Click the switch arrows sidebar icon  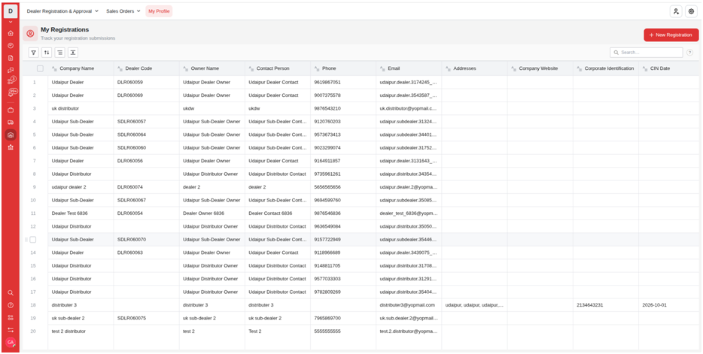11,330
